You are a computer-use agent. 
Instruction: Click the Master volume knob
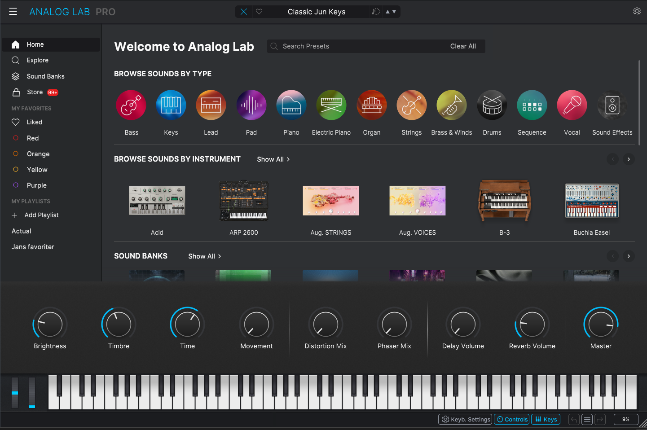[601, 324]
